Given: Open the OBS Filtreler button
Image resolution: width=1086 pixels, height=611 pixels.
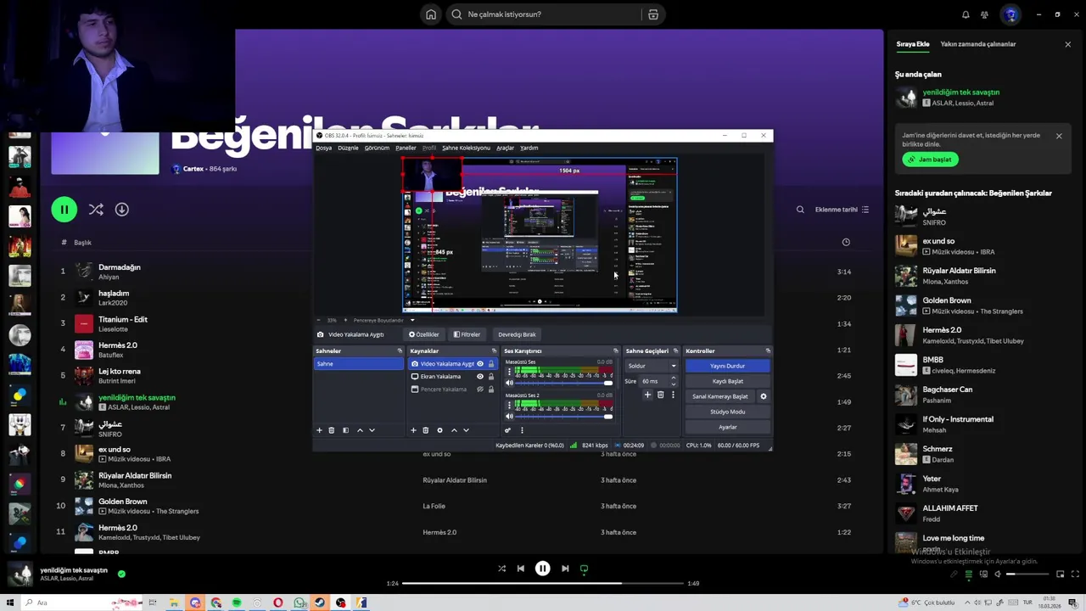Looking at the screenshot, I should [x=467, y=334].
